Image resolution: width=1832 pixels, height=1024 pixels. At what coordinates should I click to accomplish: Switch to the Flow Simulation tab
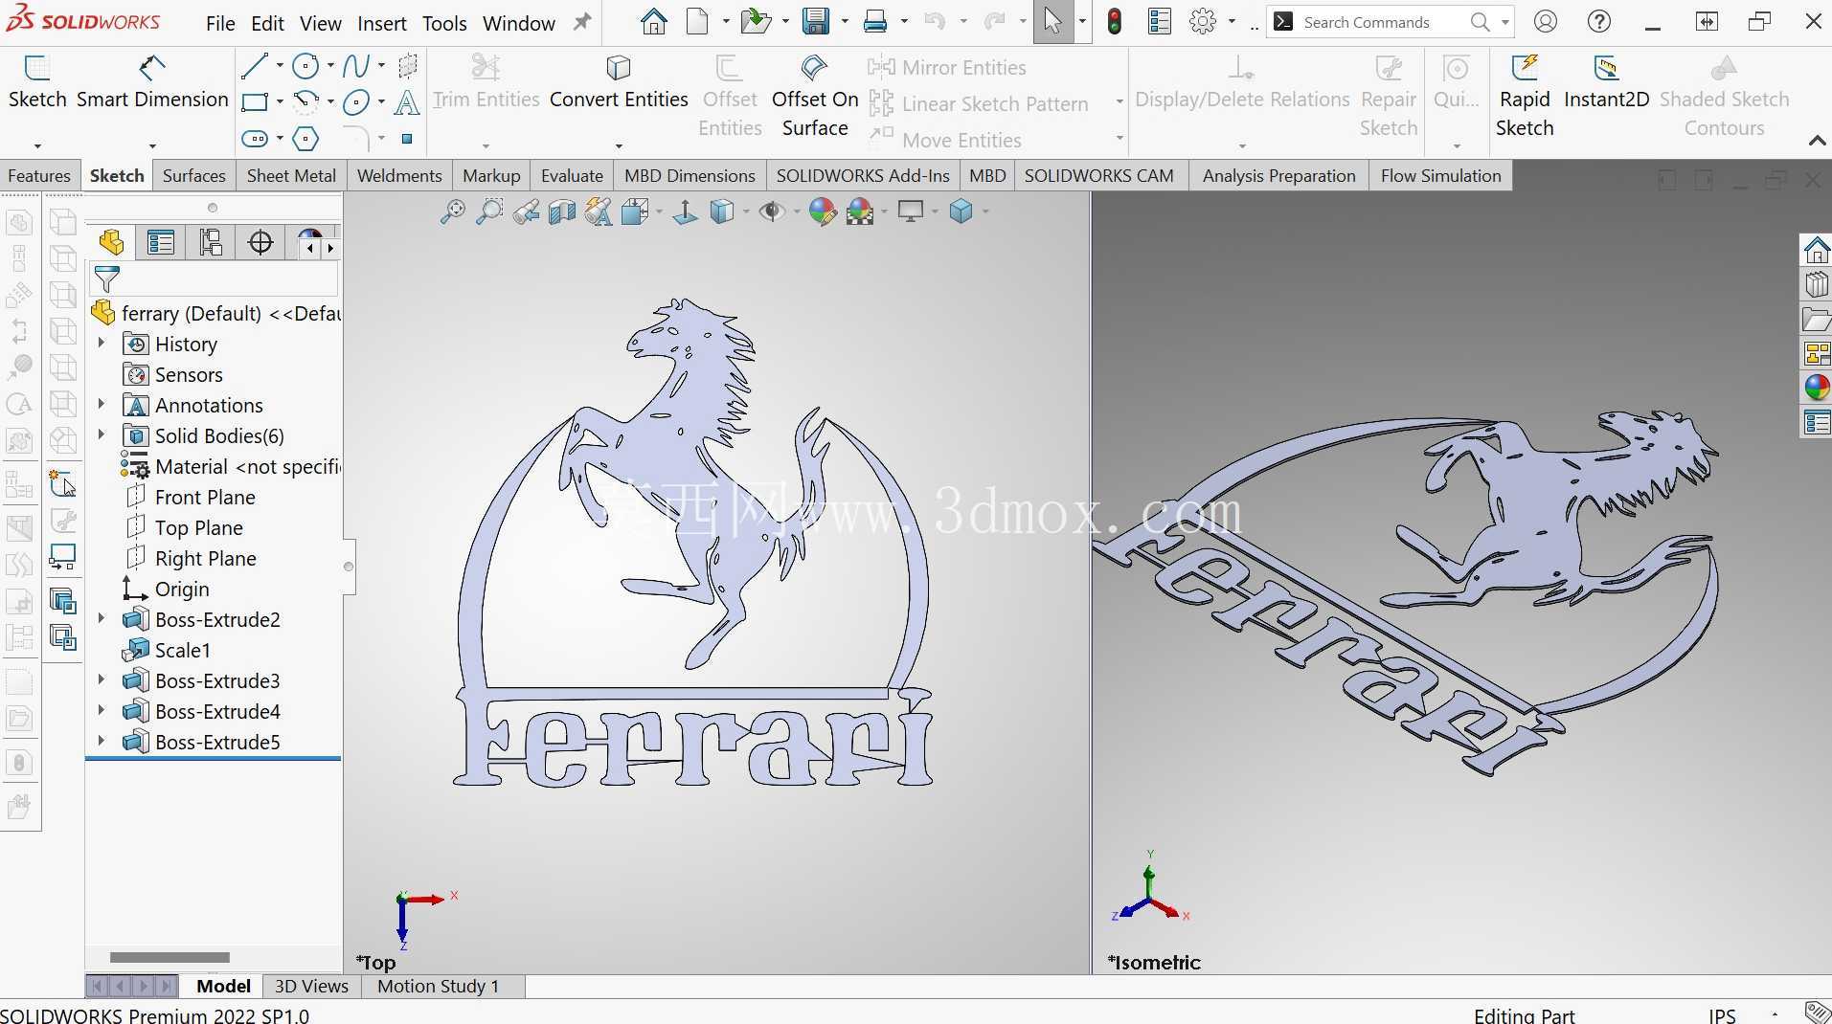coord(1440,176)
